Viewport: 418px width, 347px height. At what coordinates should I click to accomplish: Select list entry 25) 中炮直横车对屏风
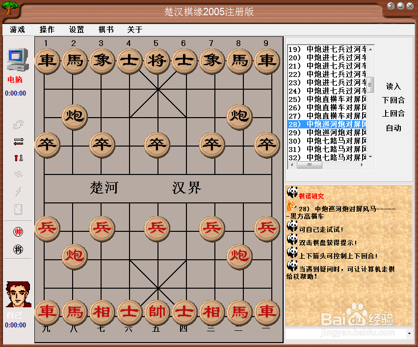click(327, 99)
